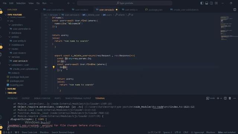Switch to the PROBLEMS panel tab

pyautogui.click(x=12, y=98)
